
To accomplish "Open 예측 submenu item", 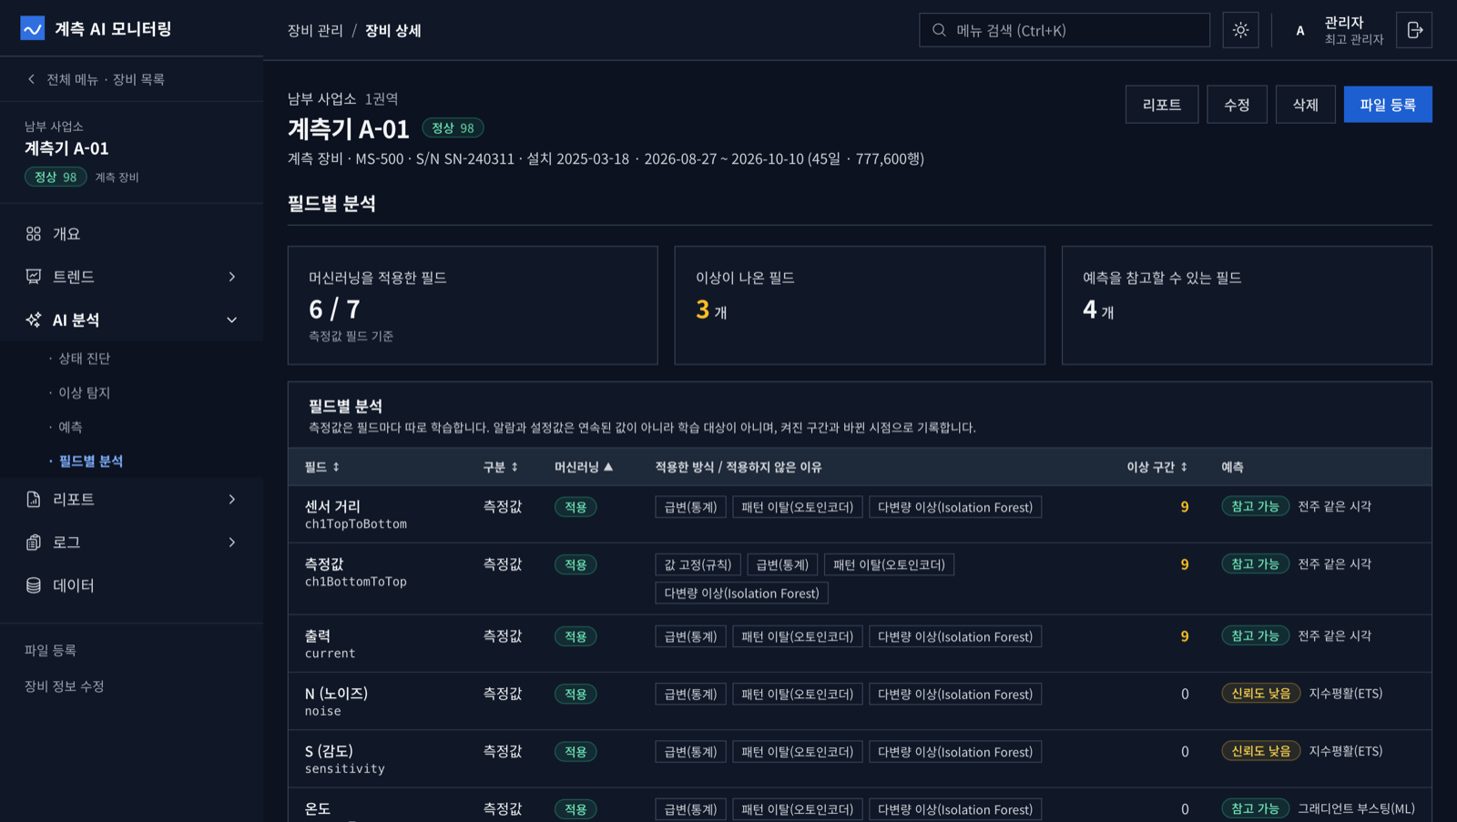I will (x=70, y=427).
